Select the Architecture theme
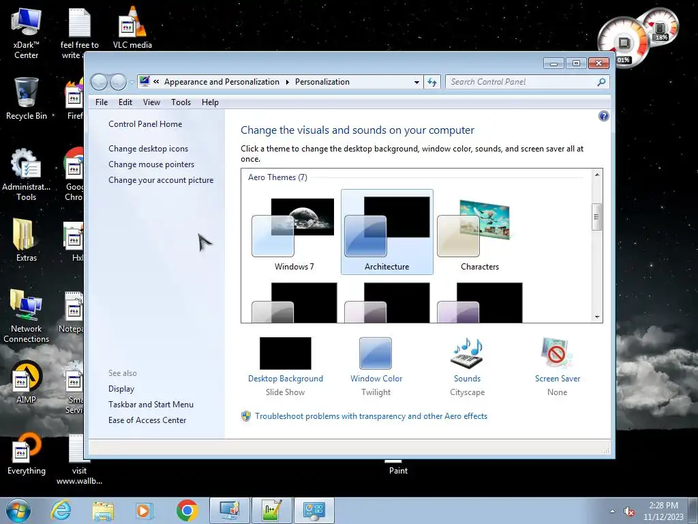Screen dimensions: 698x524 click(387, 232)
